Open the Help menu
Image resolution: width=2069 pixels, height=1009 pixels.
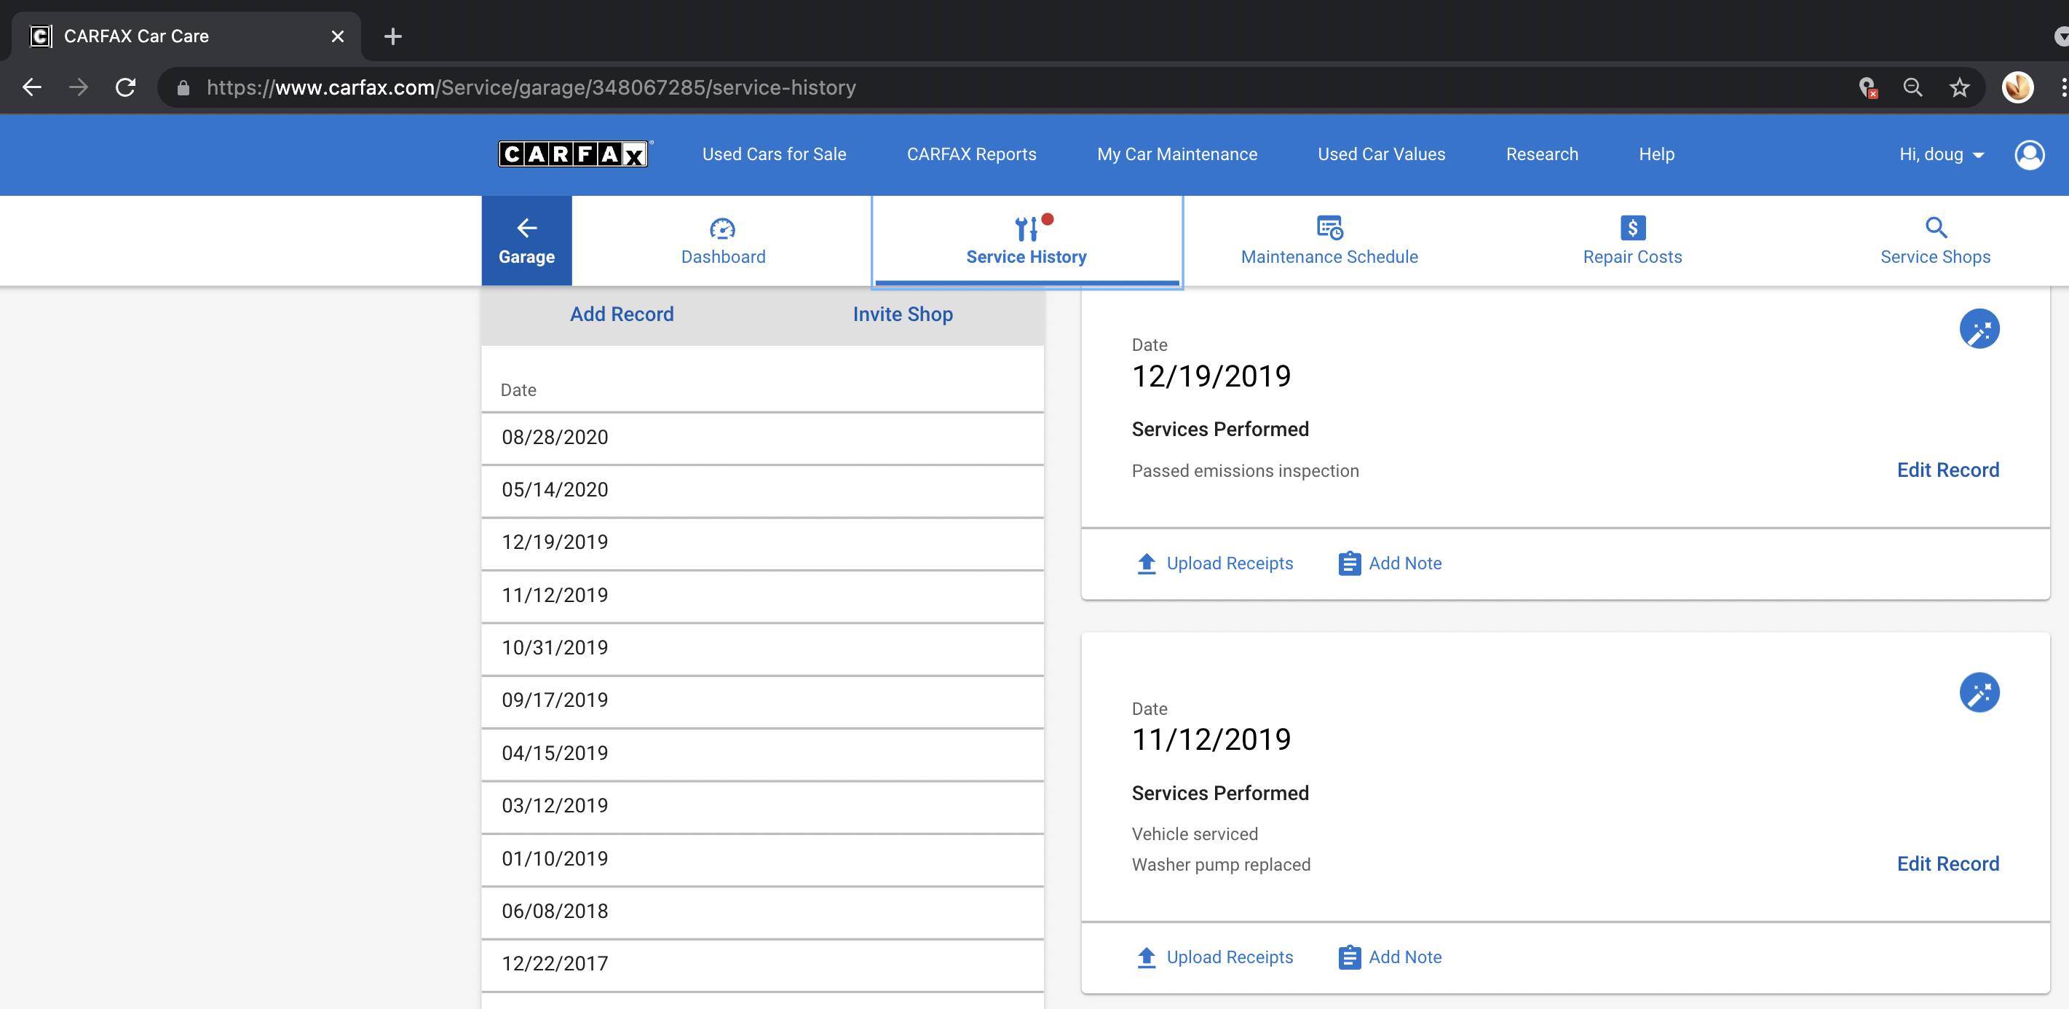tap(1656, 154)
